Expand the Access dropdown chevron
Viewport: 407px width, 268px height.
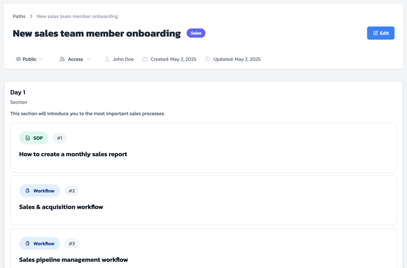click(x=89, y=59)
